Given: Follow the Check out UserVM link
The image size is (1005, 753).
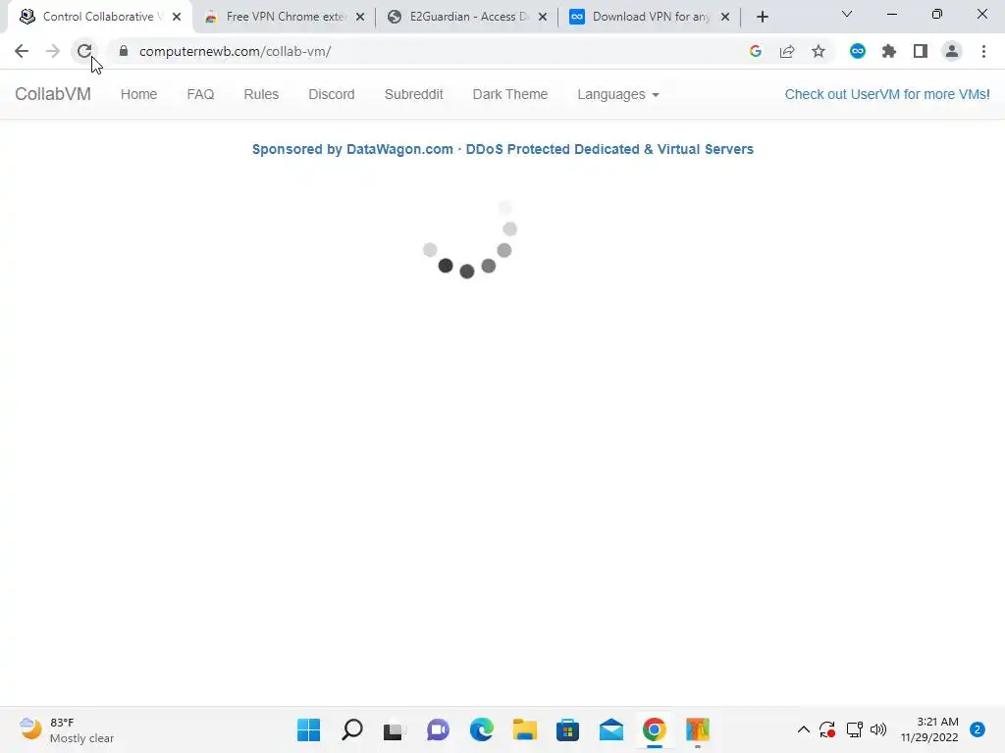Looking at the screenshot, I should 887,94.
